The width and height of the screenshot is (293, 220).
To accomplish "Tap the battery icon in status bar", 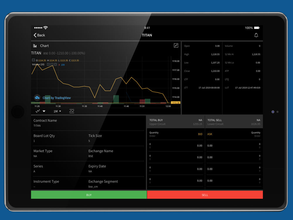I will pos(257,28).
